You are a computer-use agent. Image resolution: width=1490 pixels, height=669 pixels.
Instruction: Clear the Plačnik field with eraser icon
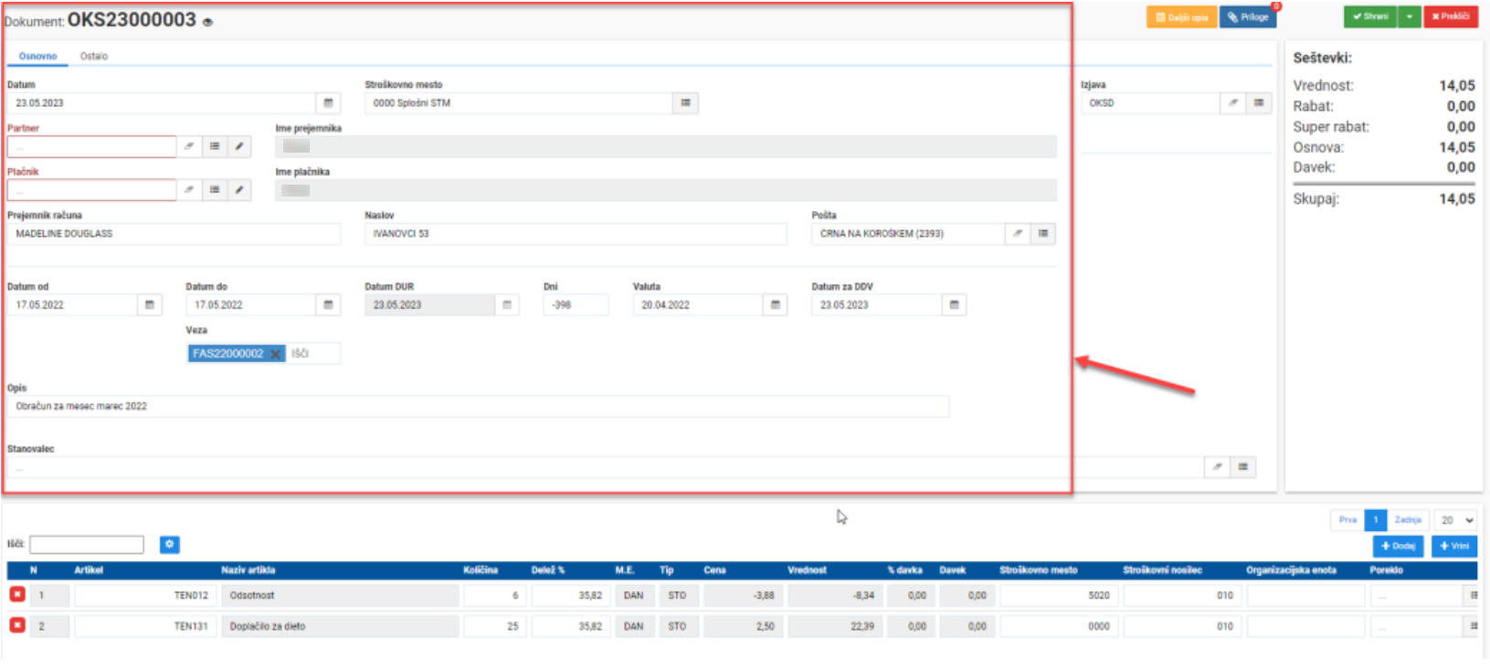click(x=189, y=190)
